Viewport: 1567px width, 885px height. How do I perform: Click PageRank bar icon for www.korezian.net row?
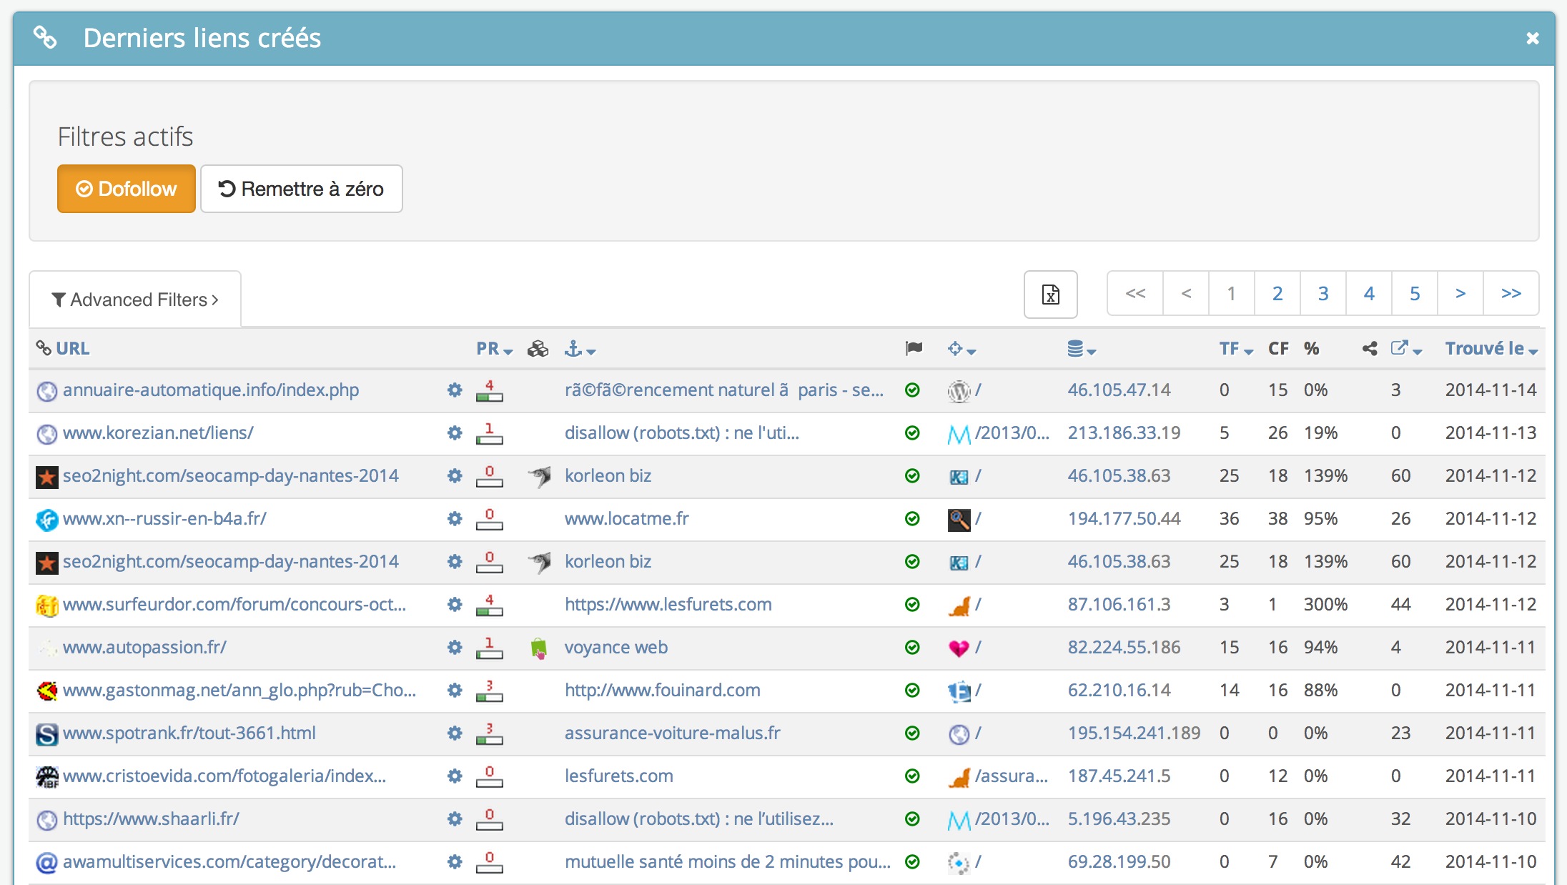tap(489, 433)
